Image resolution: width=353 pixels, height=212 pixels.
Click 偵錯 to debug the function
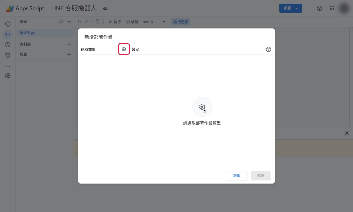[132, 22]
